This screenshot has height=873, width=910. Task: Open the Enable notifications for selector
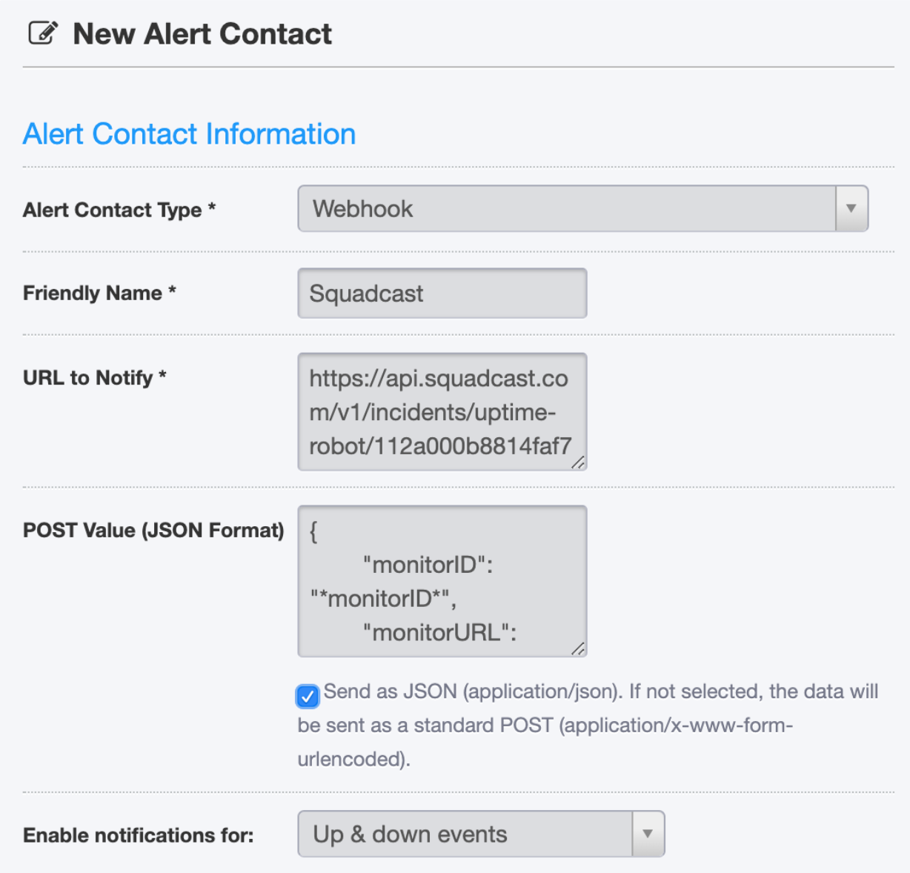pyautogui.click(x=481, y=834)
